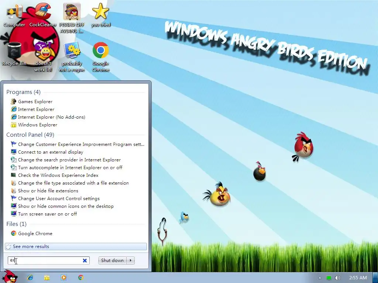Open Internet Explorer (No Add-ons)
Image resolution: width=378 pixels, height=283 pixels.
tap(48, 117)
